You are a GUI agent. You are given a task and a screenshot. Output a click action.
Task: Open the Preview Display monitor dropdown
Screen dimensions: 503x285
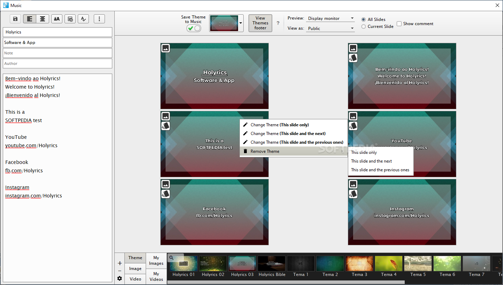[x=330, y=18]
